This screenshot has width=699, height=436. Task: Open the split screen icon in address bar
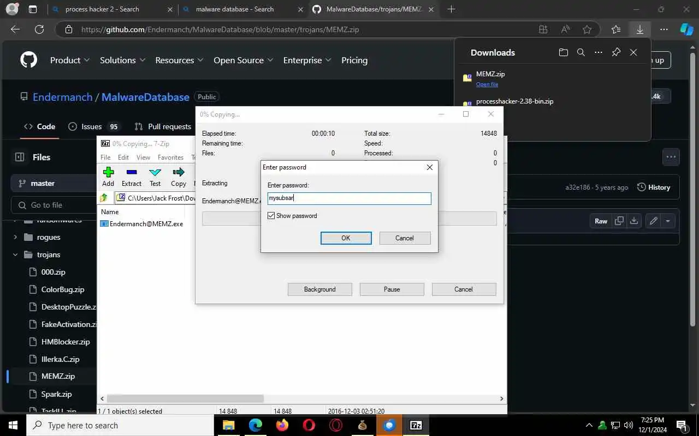tap(543, 29)
